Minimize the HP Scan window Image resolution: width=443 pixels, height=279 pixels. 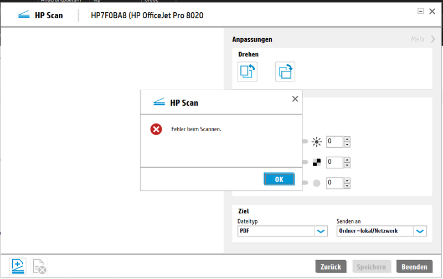[420, 11]
